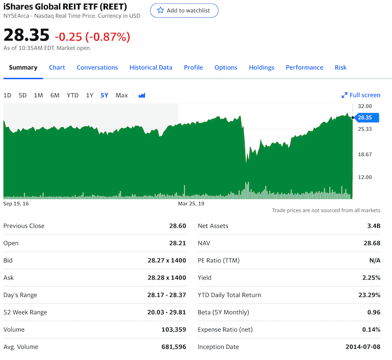Click the NAV value 28.68
Viewport: 392px width, 360px height.
(372, 243)
